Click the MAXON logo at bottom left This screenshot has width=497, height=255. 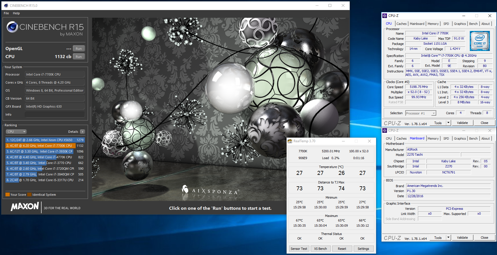click(25, 207)
